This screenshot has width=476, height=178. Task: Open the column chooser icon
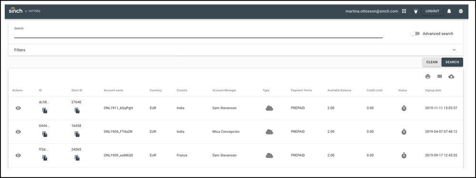pyautogui.click(x=440, y=76)
